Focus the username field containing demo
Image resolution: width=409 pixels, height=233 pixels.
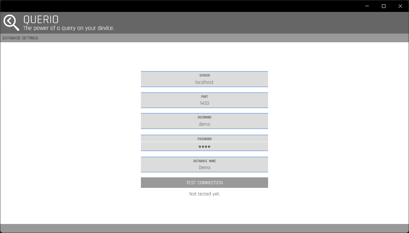204,124
